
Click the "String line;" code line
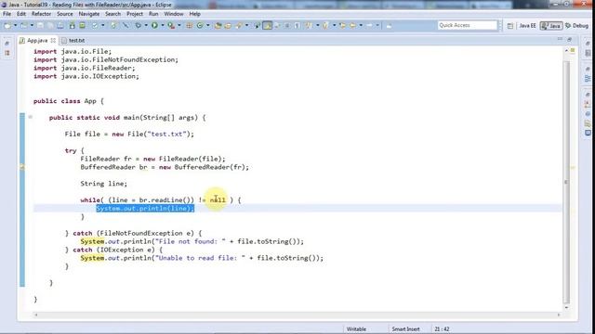[x=103, y=184]
